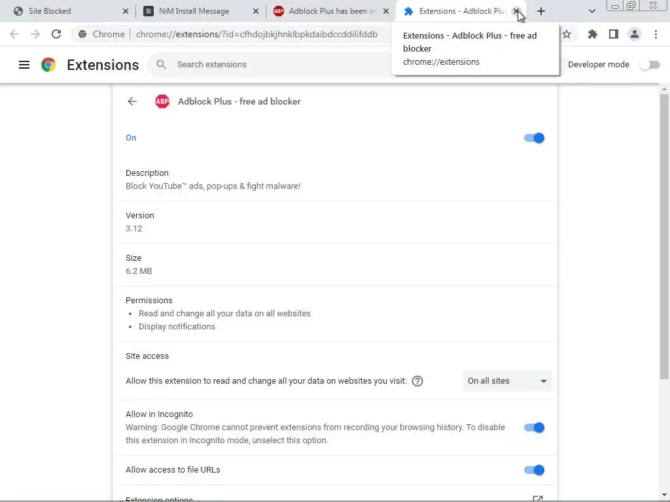Viewport: 670px width, 502px height.
Task: Go back using the extension details arrow
Action: pos(132,101)
